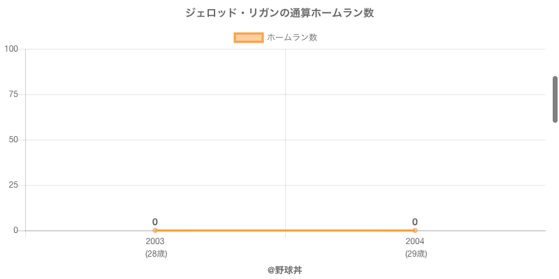The height and width of the screenshot is (279, 559).
Task: Click the 2003 x-axis label
Action: [x=155, y=241]
